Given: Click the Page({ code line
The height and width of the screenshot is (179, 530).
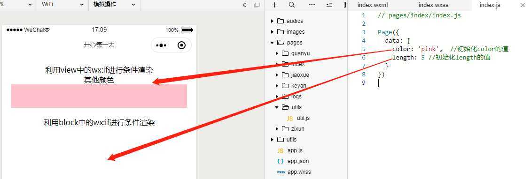Looking at the screenshot, I should pyautogui.click(x=389, y=32).
